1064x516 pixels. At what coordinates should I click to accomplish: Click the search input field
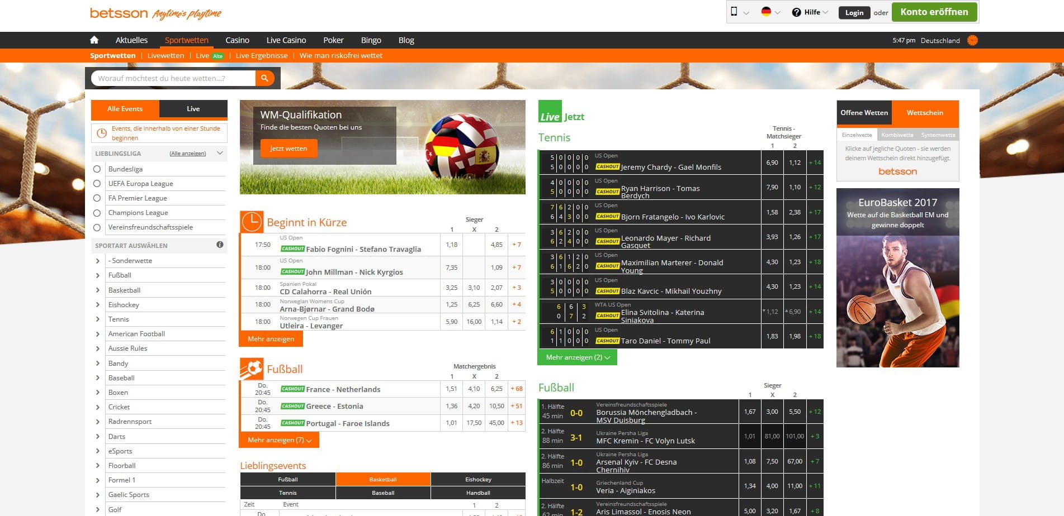coord(173,78)
